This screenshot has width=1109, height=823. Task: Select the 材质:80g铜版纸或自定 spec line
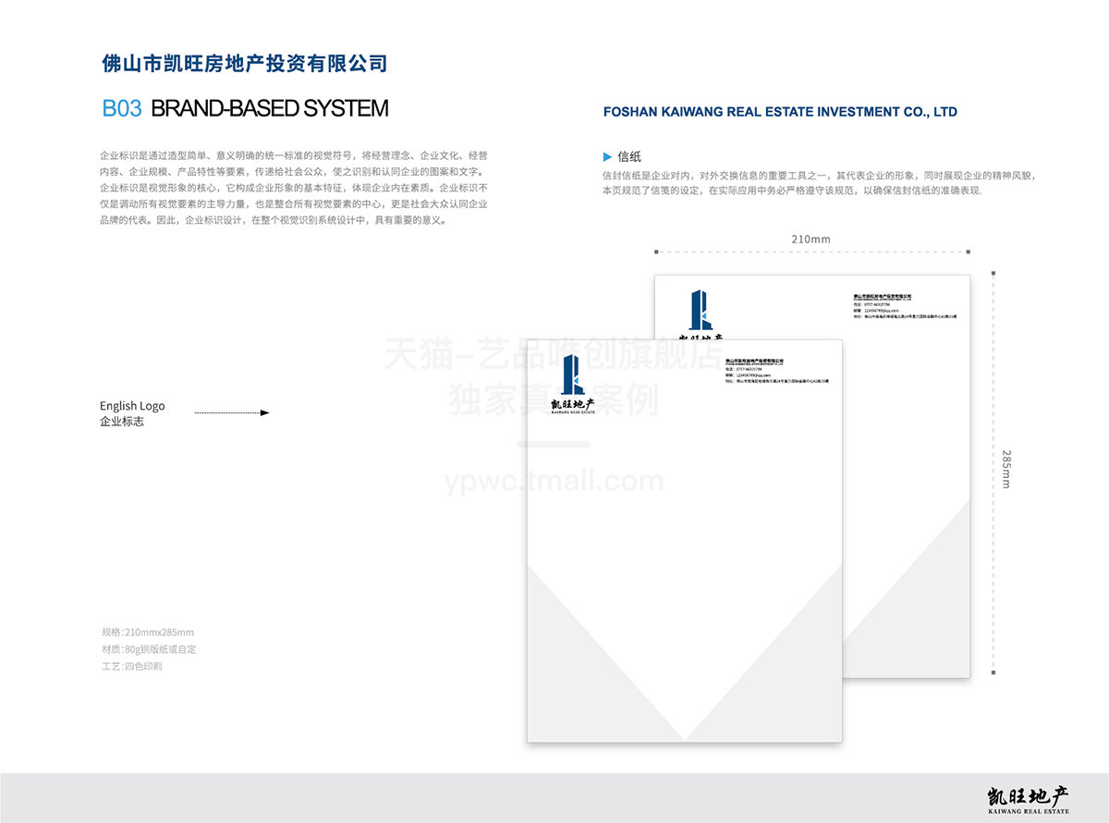point(149,649)
